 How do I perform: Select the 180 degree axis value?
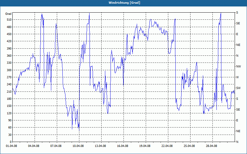(9, 99)
